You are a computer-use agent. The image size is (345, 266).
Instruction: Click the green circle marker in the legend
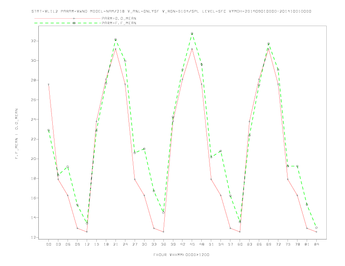click(x=74, y=23)
